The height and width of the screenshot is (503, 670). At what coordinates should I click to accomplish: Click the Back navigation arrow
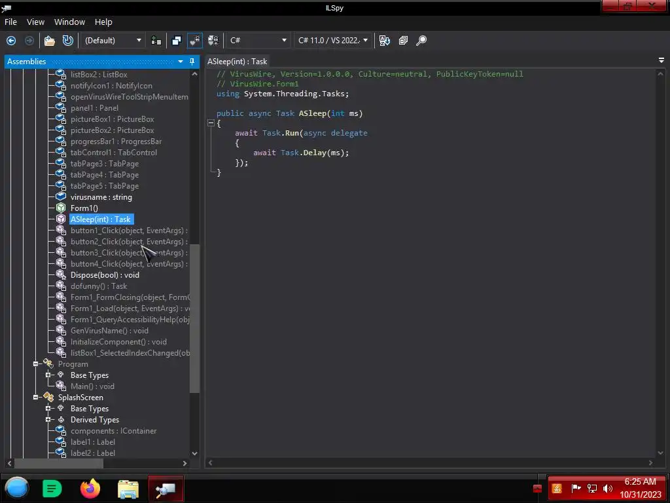point(11,41)
